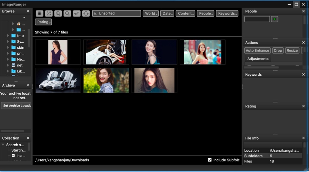Select the woman in purple dress thumbnail

pos(58,52)
